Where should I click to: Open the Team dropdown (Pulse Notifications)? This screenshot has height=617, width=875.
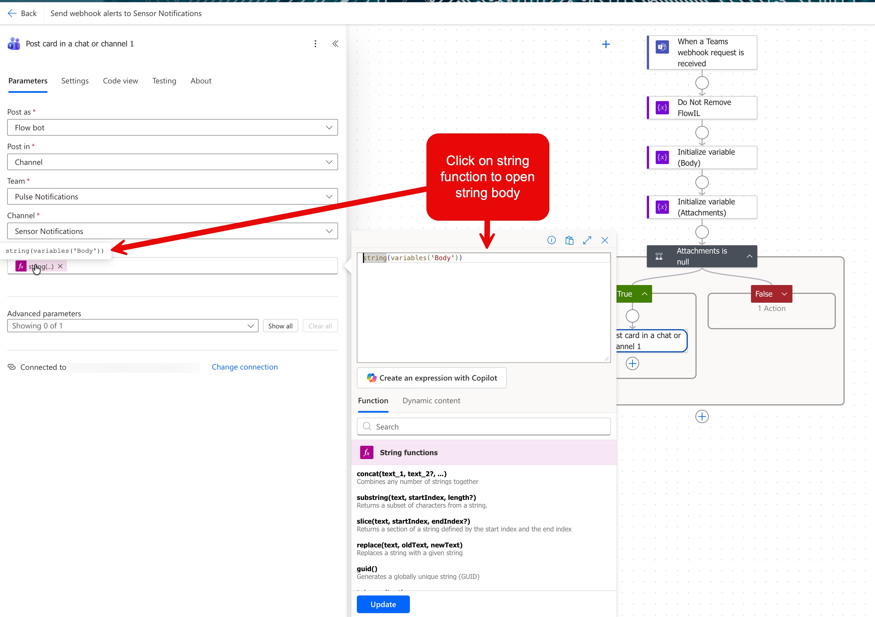(172, 197)
